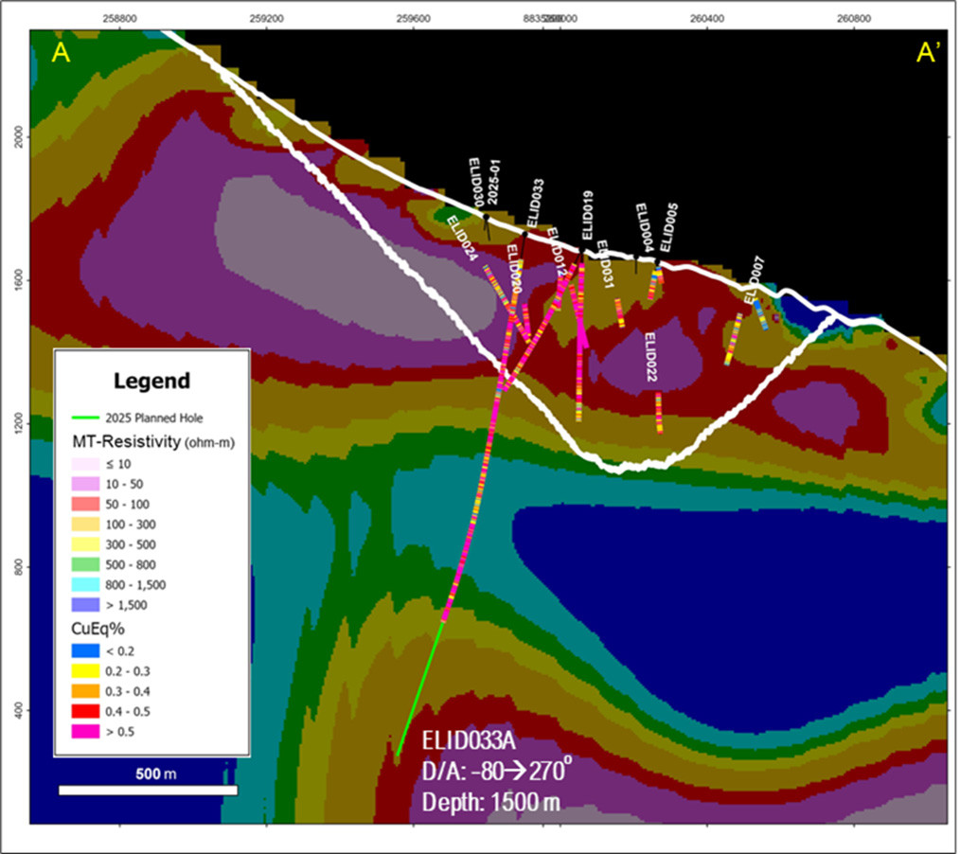Click the 500 - 800 resistivity swatch

click(x=86, y=564)
